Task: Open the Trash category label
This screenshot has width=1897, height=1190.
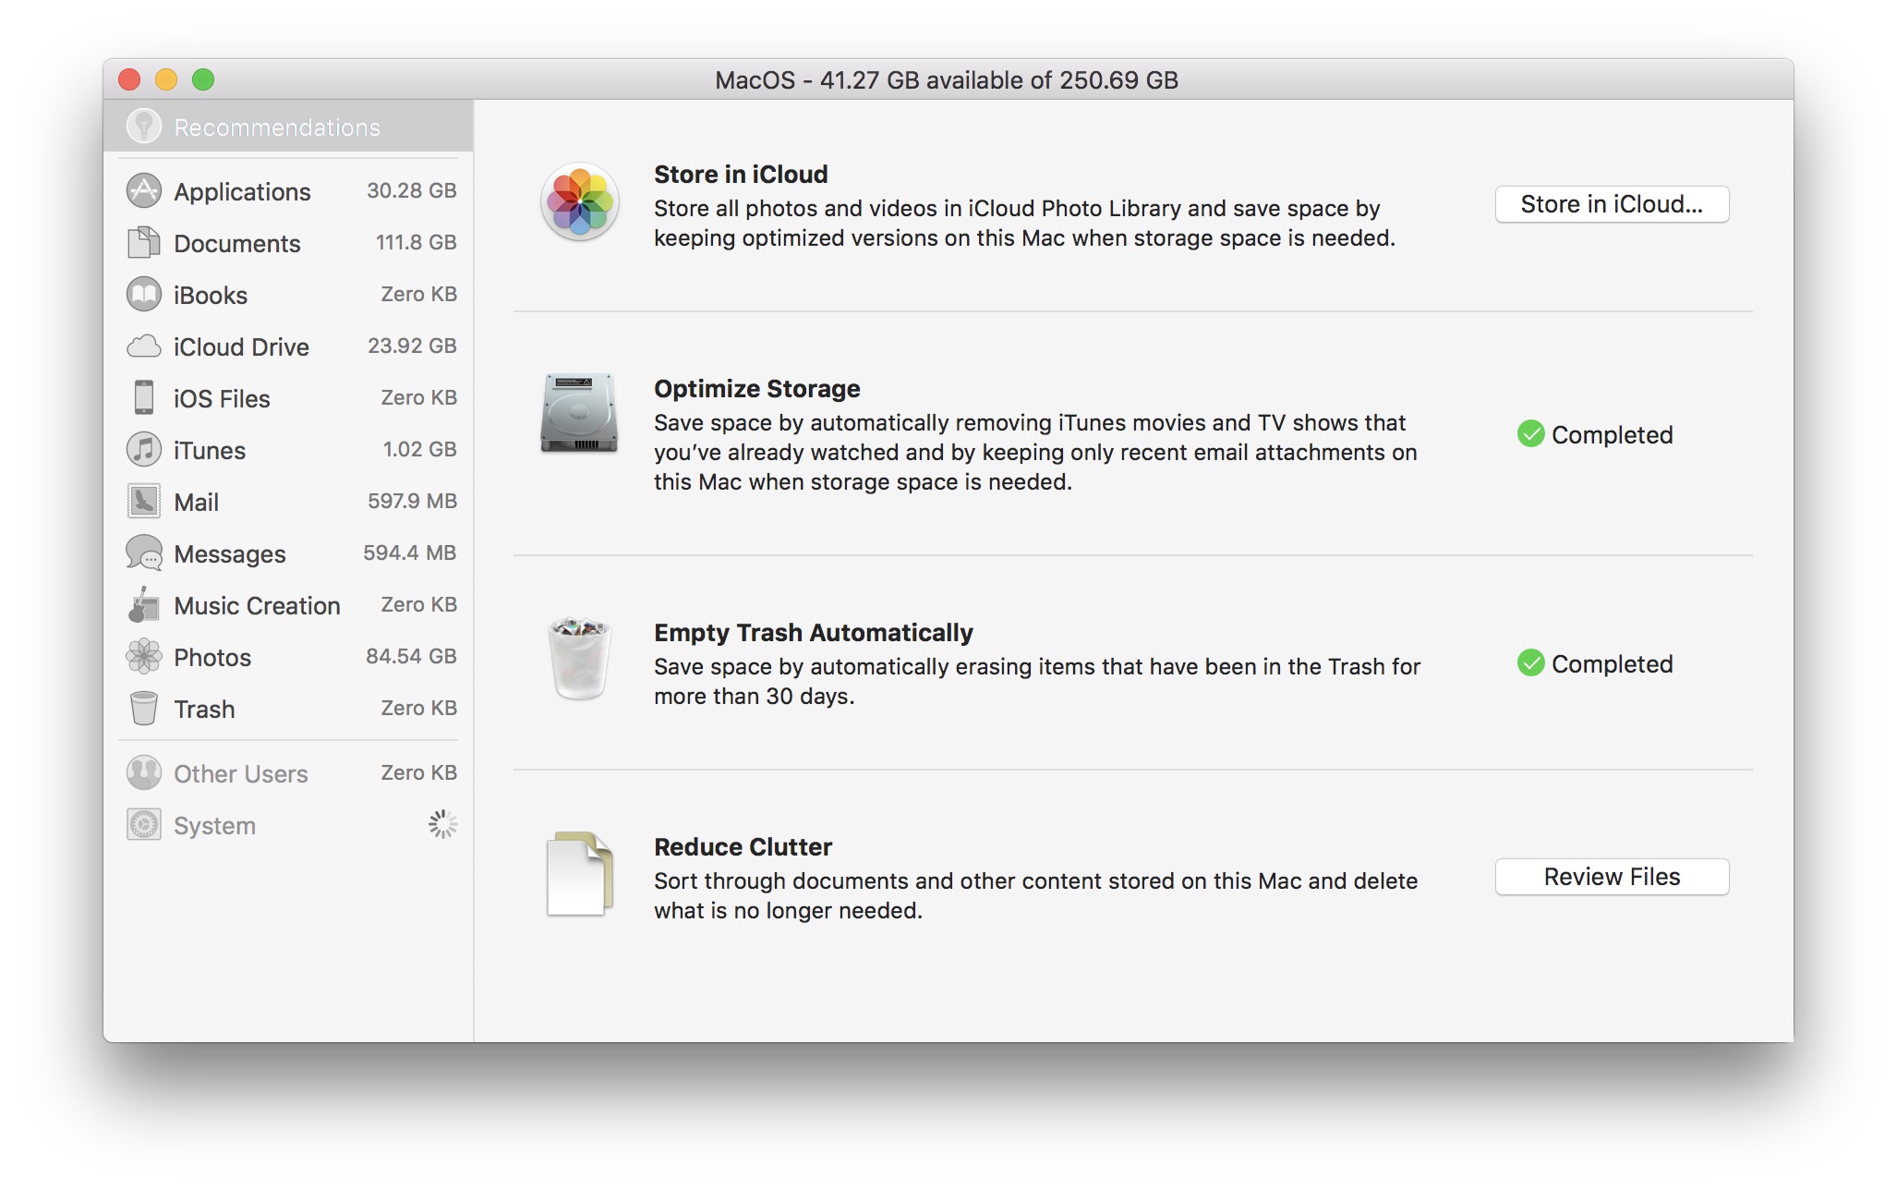Action: click(x=204, y=709)
